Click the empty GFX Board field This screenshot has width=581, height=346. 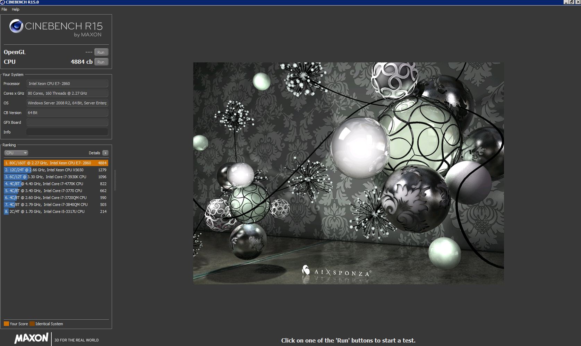click(67, 122)
